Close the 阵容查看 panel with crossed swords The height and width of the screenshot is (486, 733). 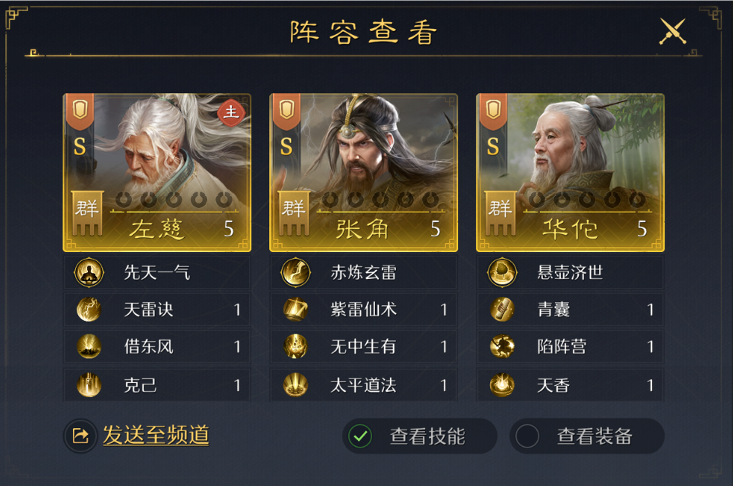click(672, 32)
